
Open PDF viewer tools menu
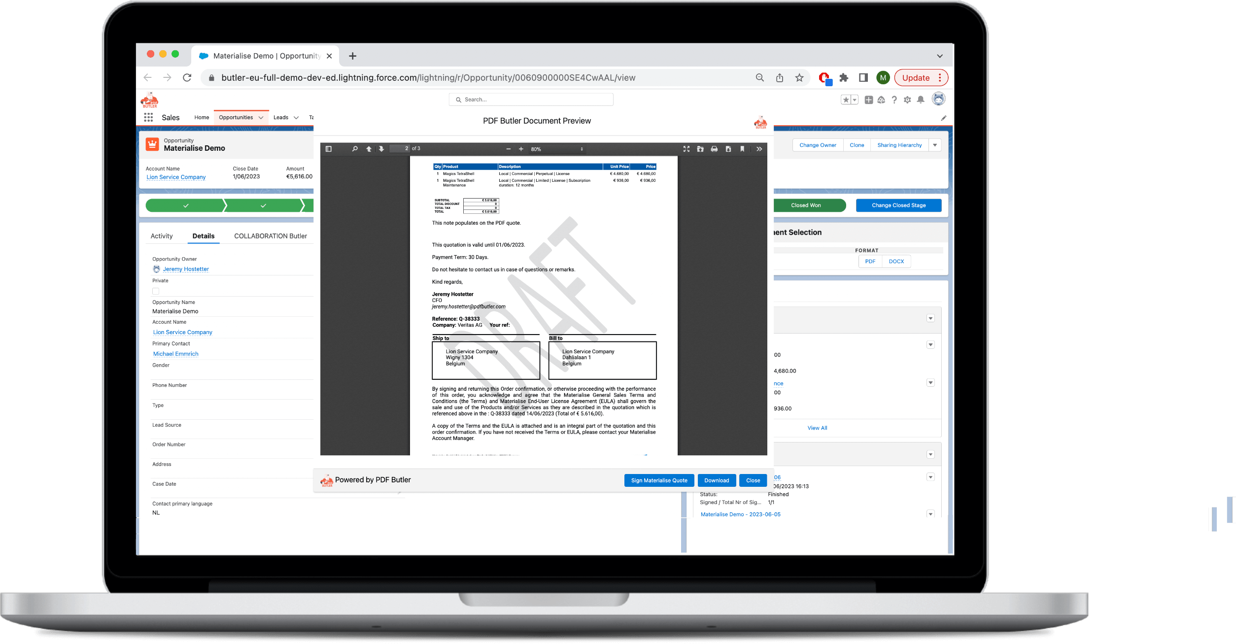tap(759, 149)
